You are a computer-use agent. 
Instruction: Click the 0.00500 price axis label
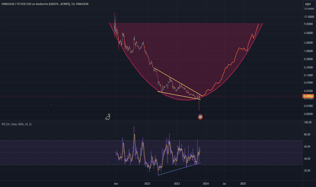(x=308, y=114)
